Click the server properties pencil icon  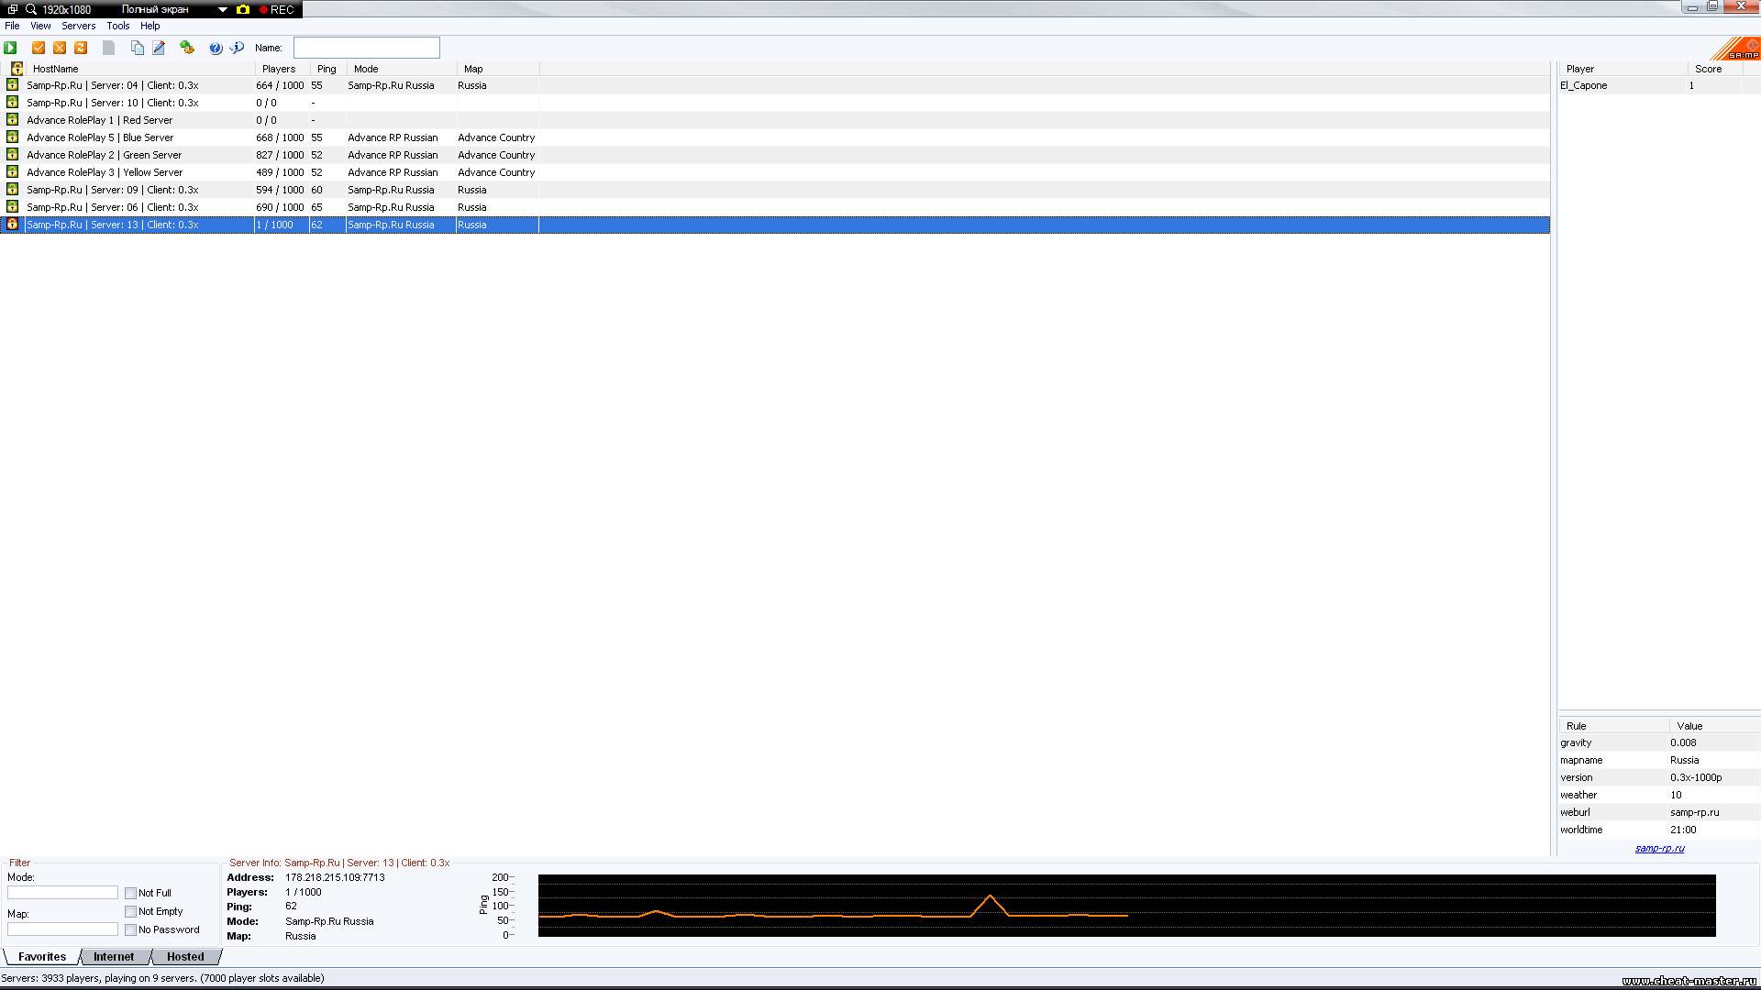159,48
